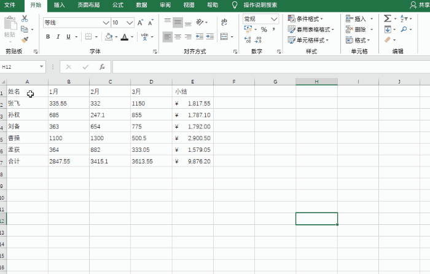Click the Increase Font Size icon
The image size is (430, 274).
click(141, 23)
